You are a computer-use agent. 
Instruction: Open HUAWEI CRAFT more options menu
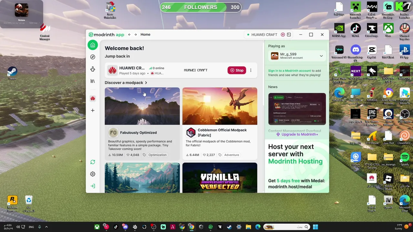251,70
